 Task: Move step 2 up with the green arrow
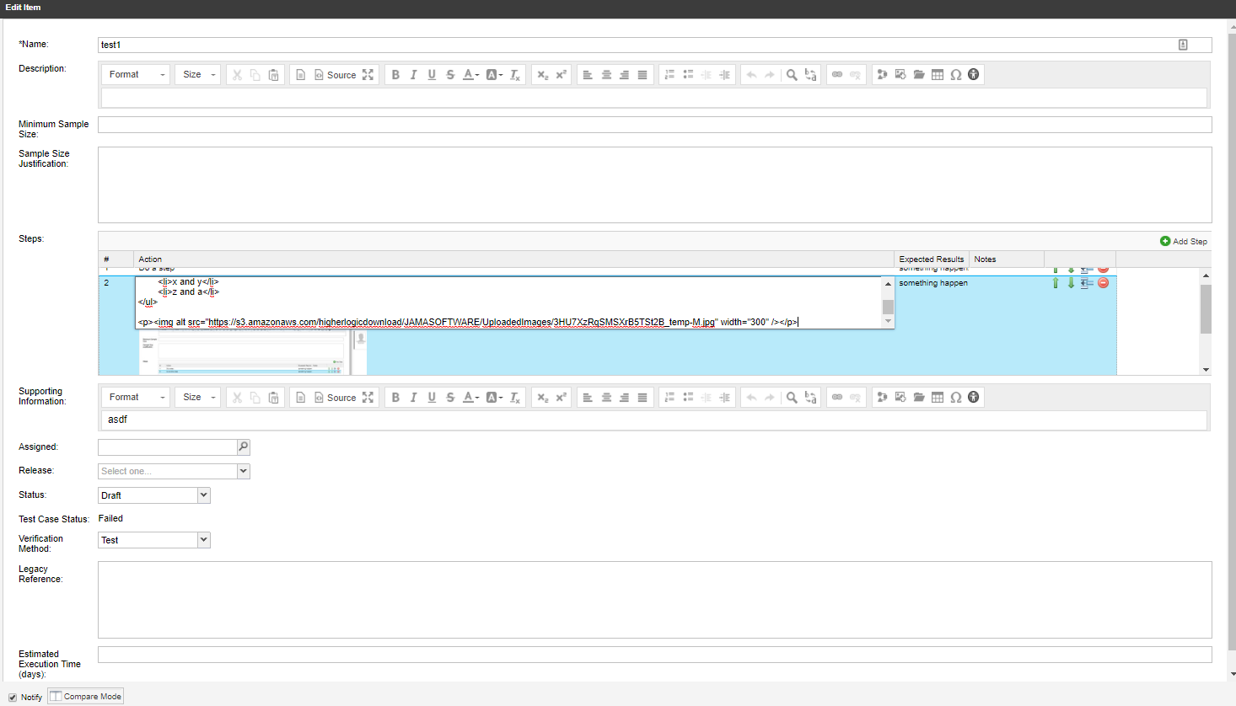[x=1055, y=283]
